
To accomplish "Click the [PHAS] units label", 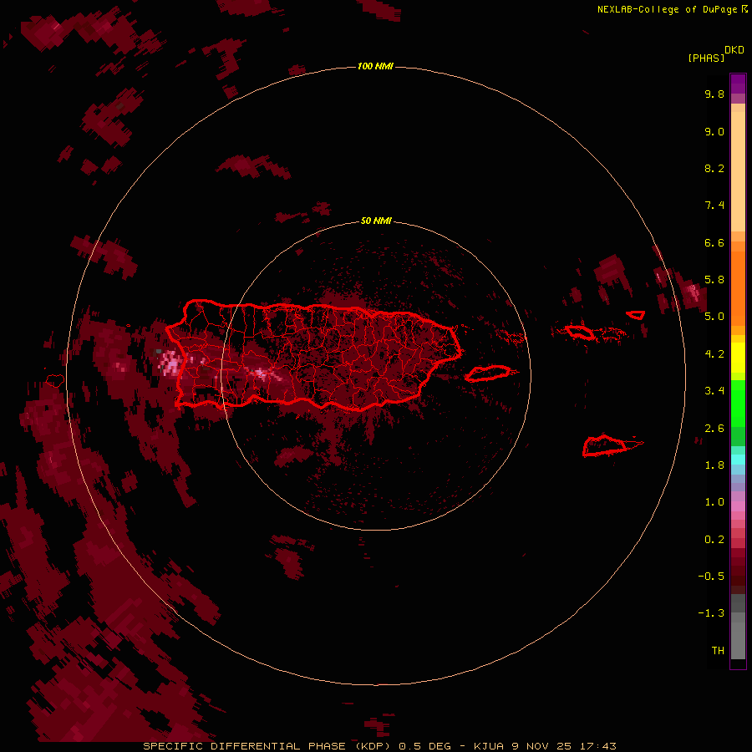I will coord(706,58).
